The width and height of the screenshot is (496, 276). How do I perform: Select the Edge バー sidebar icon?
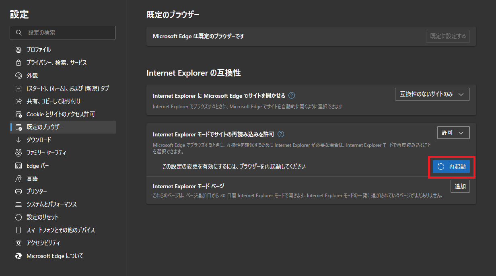pos(18,166)
